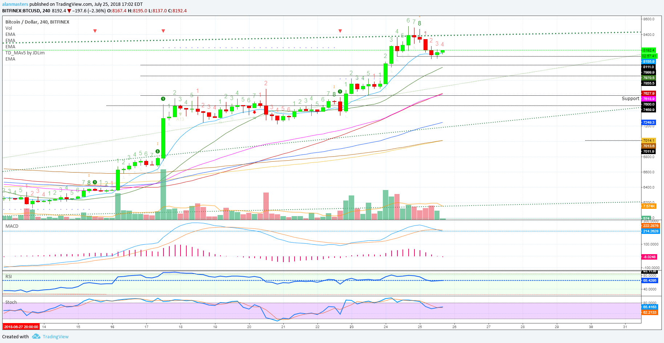Click the date axis label 31

pos(625,327)
